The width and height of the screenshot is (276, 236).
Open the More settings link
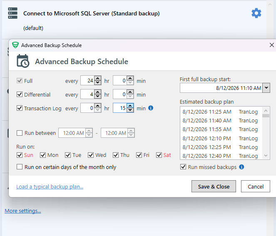(23, 211)
